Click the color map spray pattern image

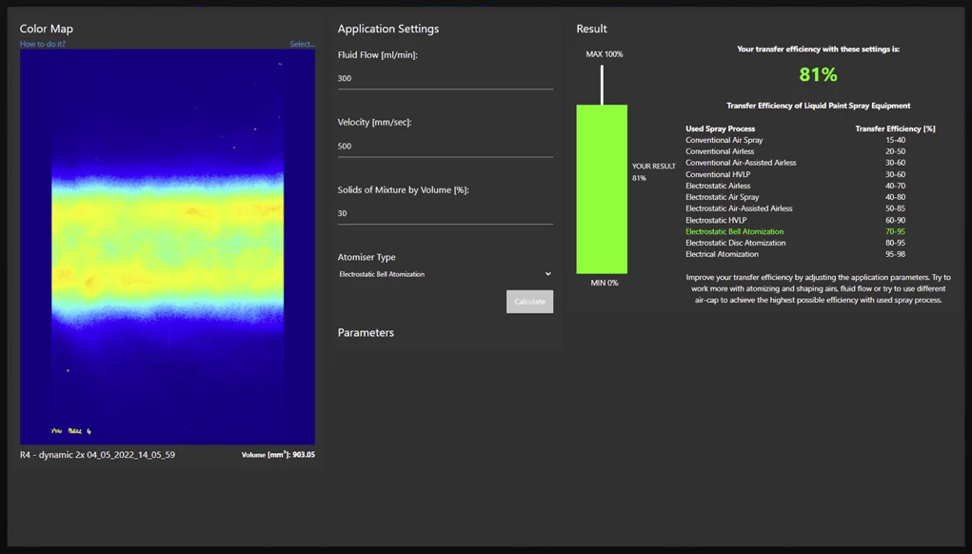pos(168,247)
